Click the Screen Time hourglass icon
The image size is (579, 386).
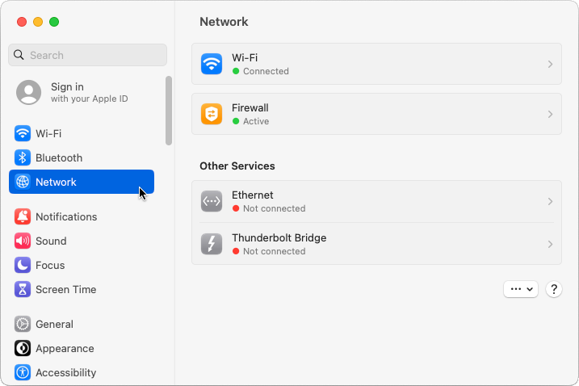pos(23,289)
